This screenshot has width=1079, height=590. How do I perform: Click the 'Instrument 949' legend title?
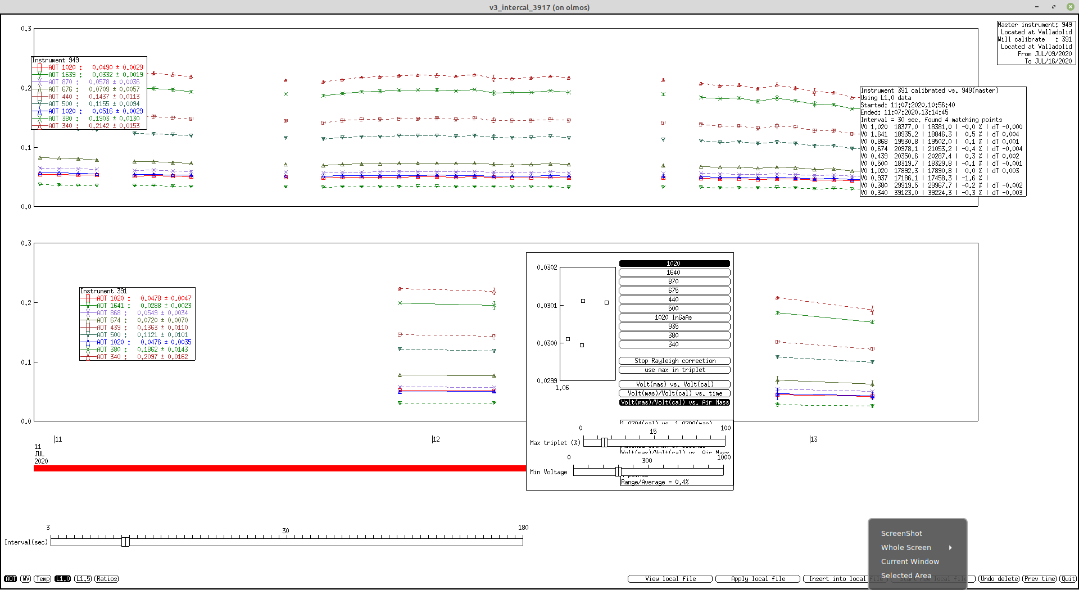point(56,60)
